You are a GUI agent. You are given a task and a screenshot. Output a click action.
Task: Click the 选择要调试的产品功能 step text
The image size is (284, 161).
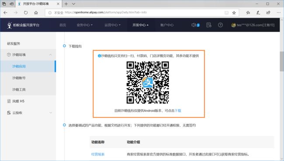[132, 125]
